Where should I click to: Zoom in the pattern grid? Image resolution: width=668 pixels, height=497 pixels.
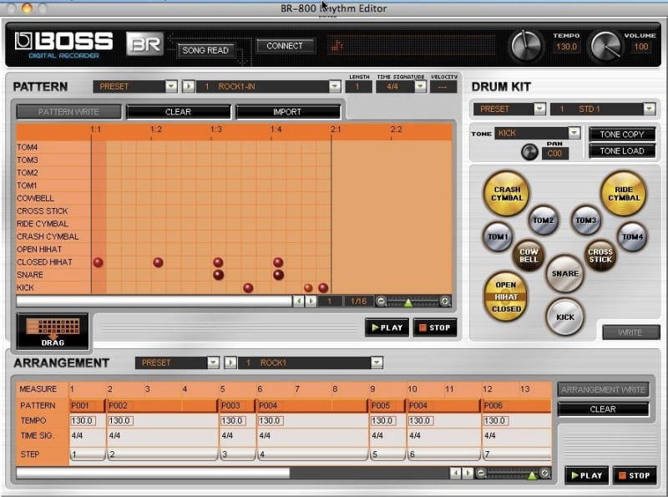pos(445,302)
